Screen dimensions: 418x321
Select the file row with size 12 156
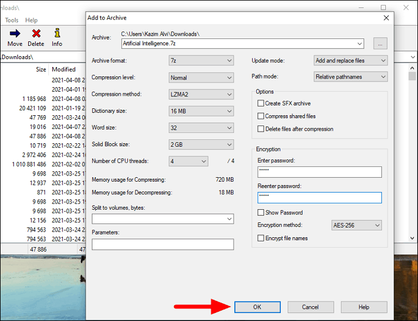point(42,220)
